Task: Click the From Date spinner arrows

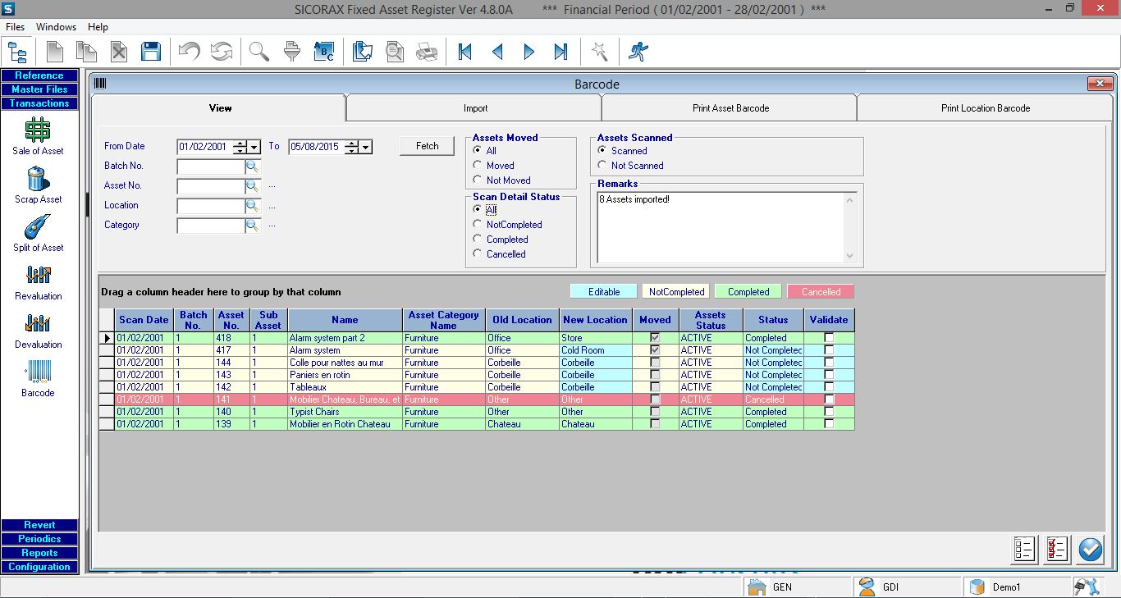Action: (x=240, y=147)
